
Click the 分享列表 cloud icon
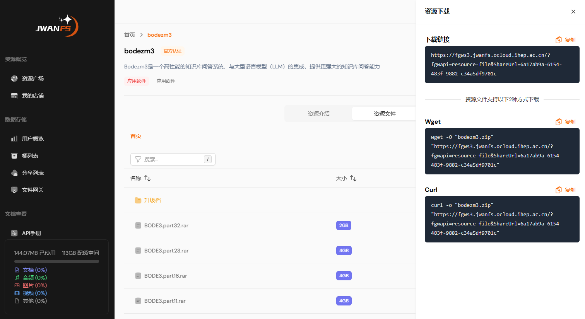pyautogui.click(x=14, y=173)
